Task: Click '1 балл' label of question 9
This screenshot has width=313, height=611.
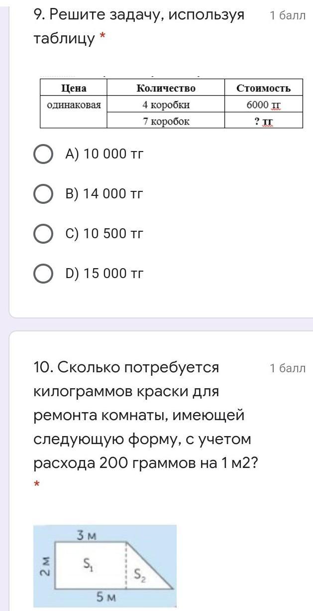Action: pos(287,15)
